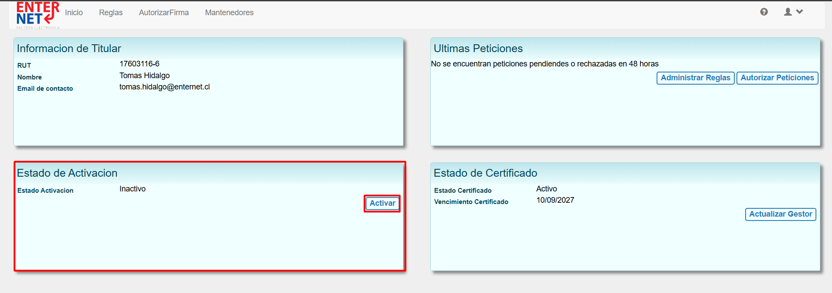
Task: Go to the Inicio menu item
Action: click(74, 13)
